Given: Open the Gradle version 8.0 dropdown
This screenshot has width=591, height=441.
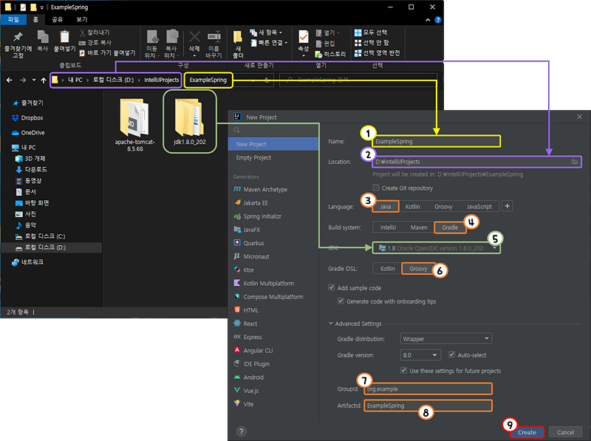Looking at the screenshot, I should click(x=420, y=355).
